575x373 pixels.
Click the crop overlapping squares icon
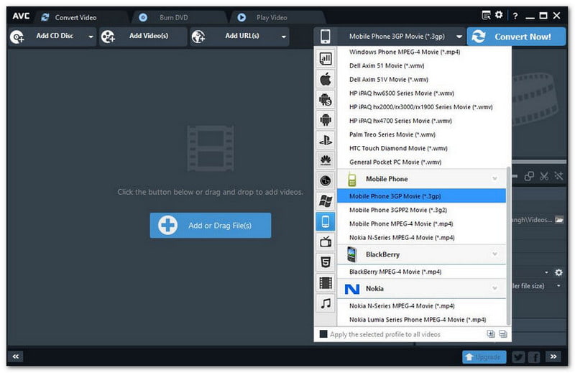coord(529,176)
